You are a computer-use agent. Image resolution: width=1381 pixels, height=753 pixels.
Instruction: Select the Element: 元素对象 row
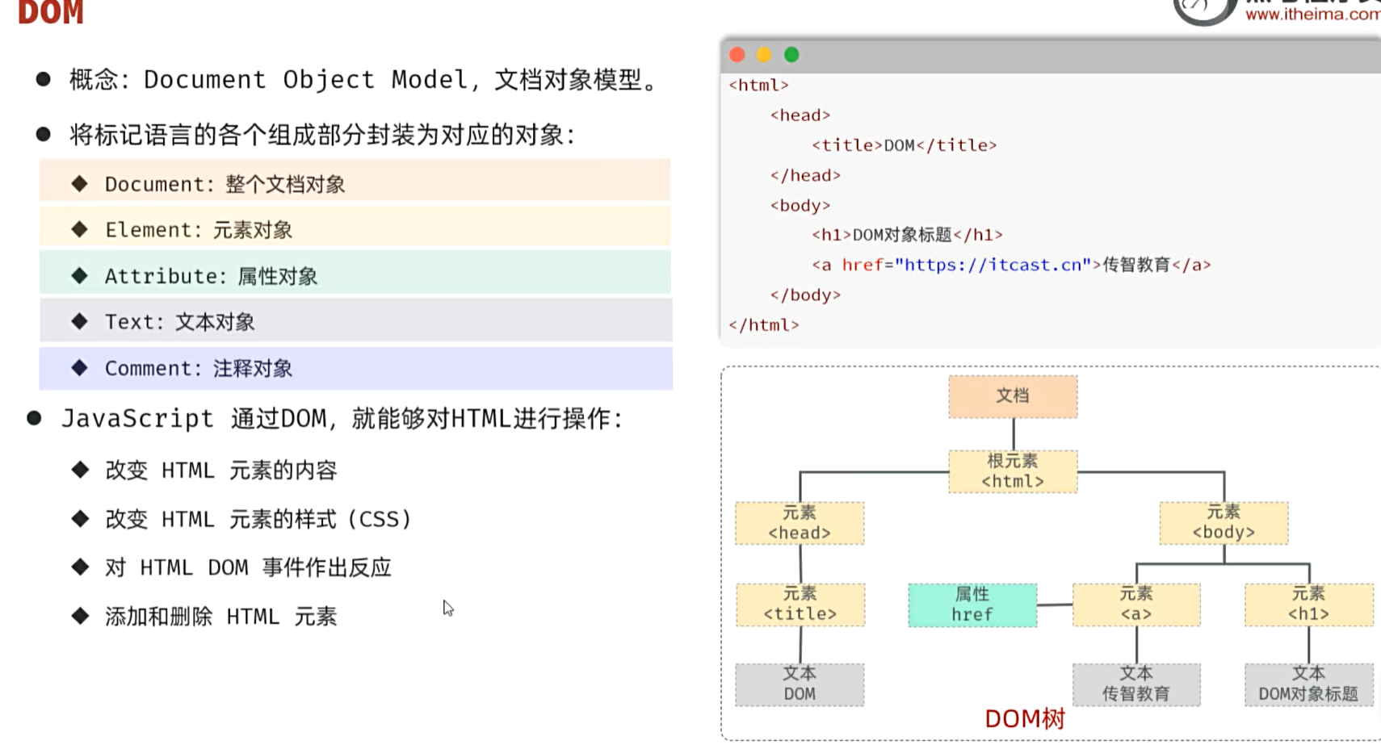[x=355, y=230]
